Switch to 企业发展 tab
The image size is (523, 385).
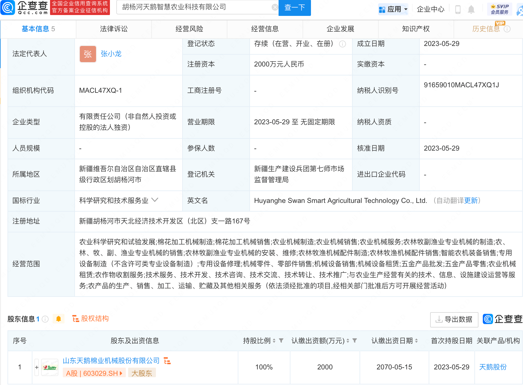[x=340, y=29]
